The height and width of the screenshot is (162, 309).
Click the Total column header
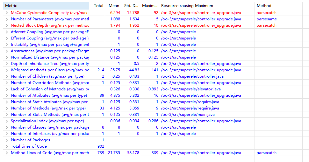point(98,6)
